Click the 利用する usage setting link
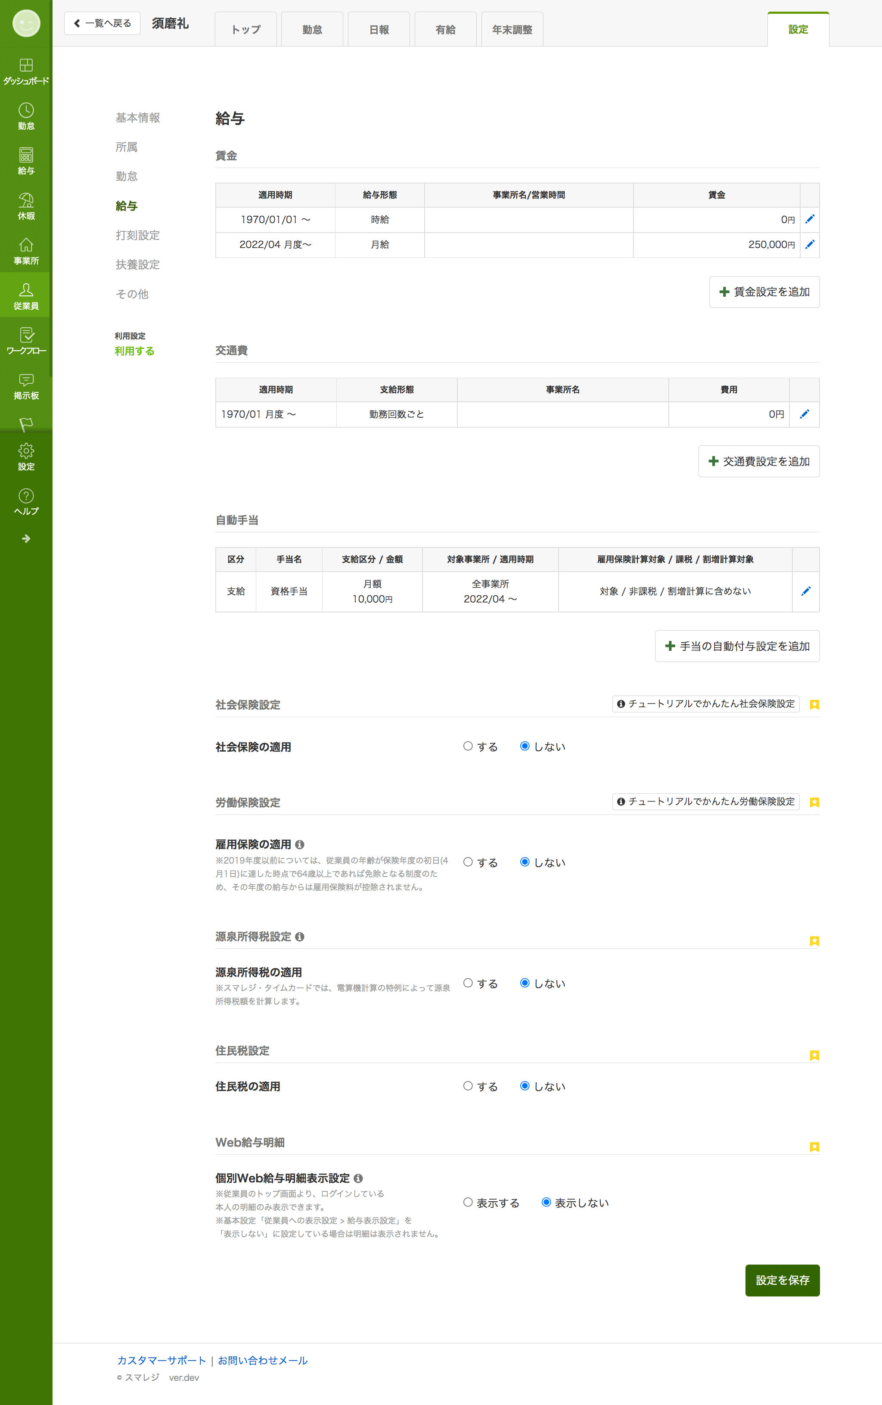Image resolution: width=882 pixels, height=1405 pixels. point(135,351)
